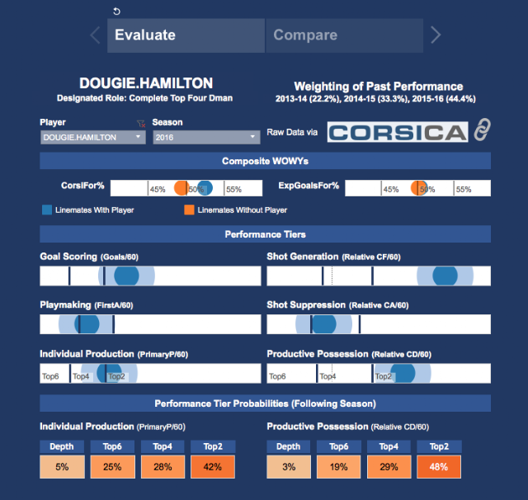
Task: Click blue Linemates With Player legend square
Action: (47, 210)
